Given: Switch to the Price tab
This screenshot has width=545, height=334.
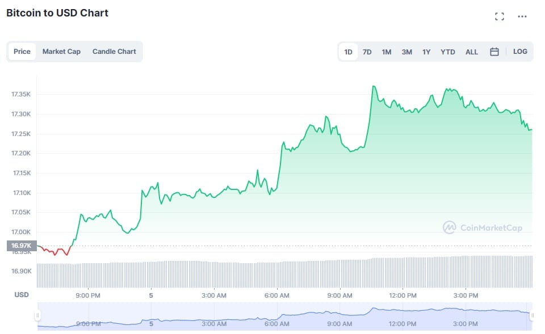Looking at the screenshot, I should point(22,52).
